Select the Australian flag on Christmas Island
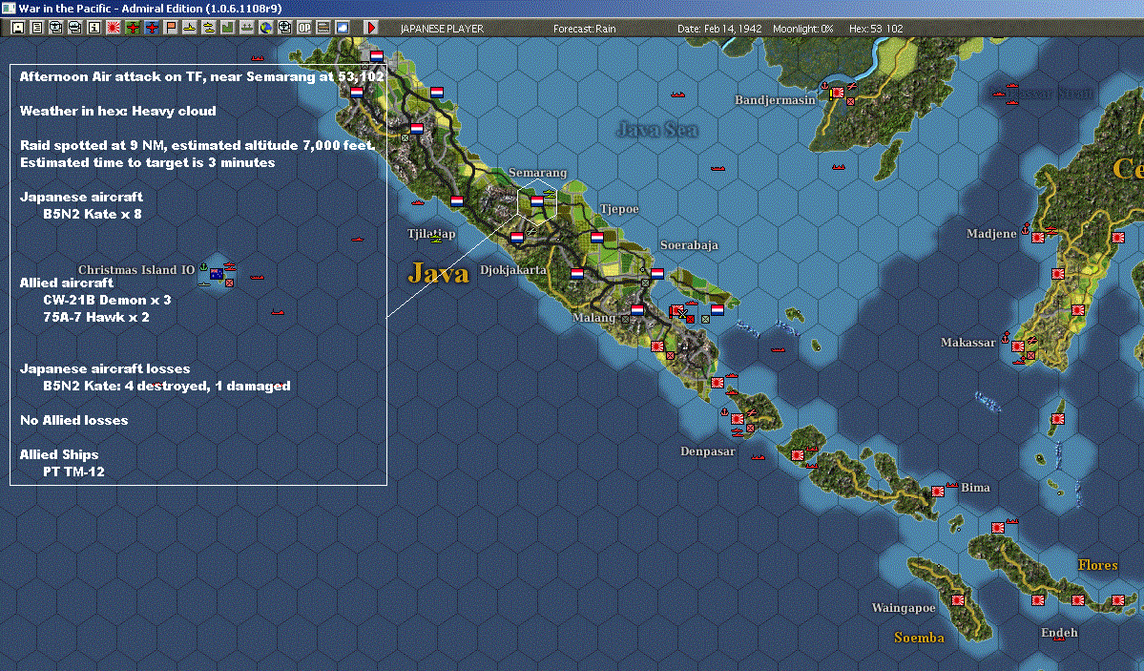The height and width of the screenshot is (671, 1144). [x=217, y=274]
